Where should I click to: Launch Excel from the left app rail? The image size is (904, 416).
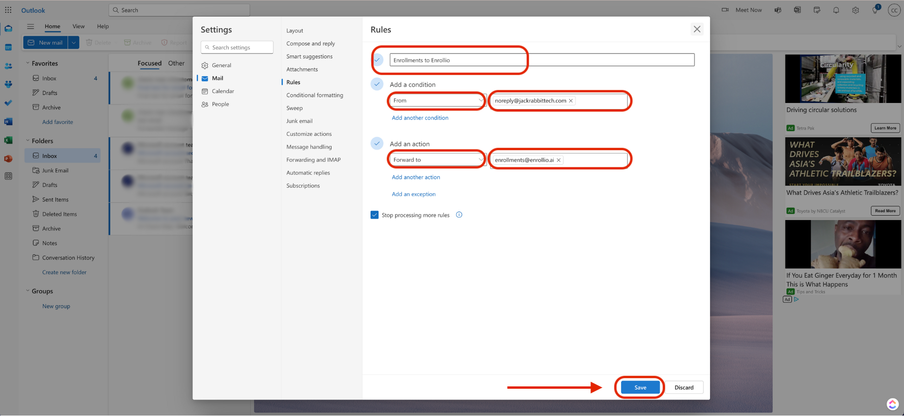[x=8, y=140]
